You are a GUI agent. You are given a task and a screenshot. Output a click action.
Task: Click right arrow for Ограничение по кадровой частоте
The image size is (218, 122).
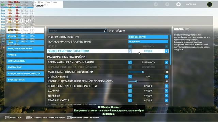[166, 67]
